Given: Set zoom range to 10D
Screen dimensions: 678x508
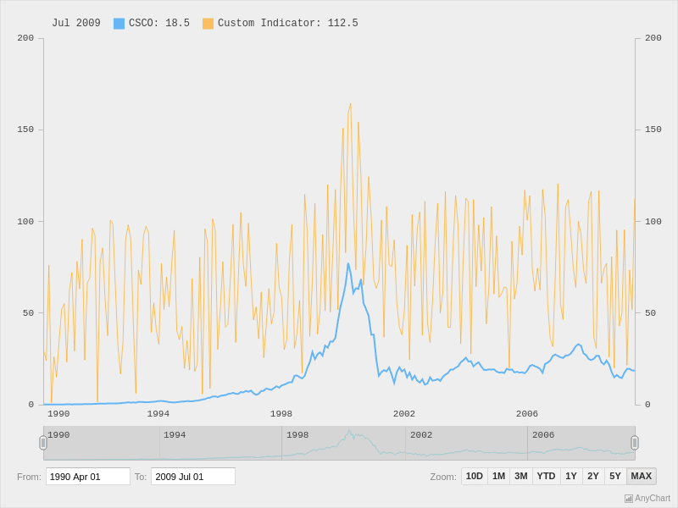Looking at the screenshot, I should click(x=475, y=476).
